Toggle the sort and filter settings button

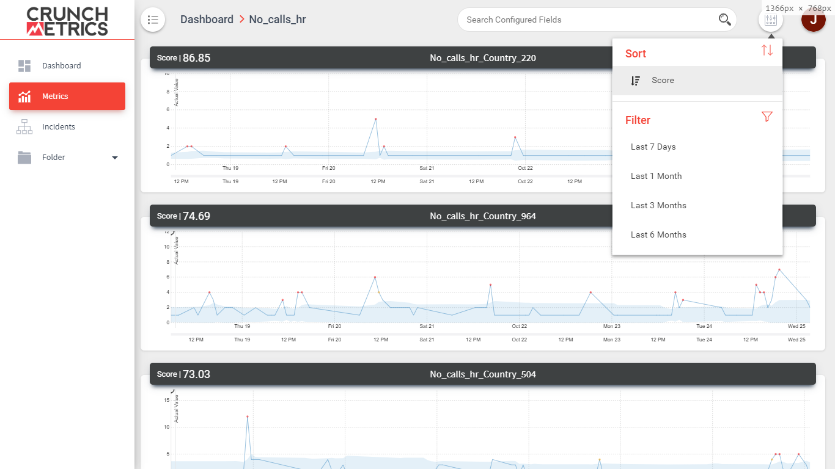click(770, 20)
